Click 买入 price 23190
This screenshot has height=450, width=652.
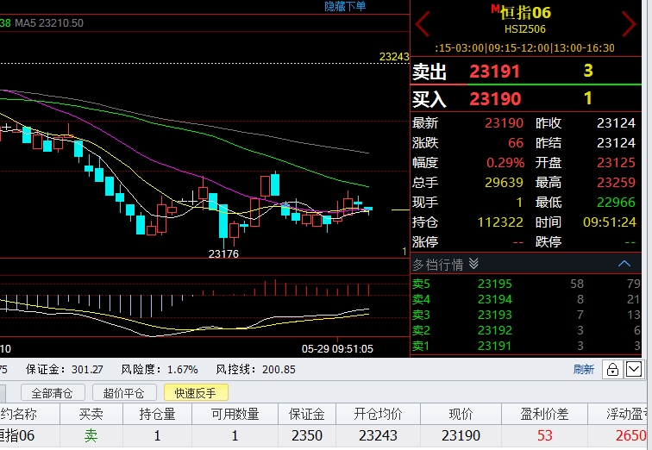[494, 99]
